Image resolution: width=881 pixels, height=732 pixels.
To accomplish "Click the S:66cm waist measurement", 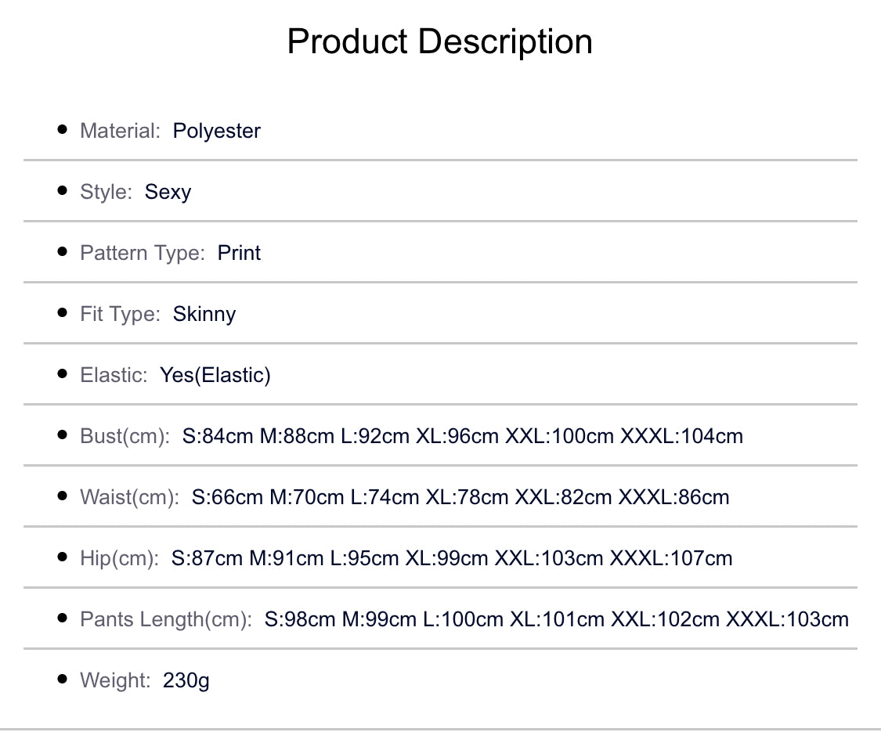I will (227, 497).
